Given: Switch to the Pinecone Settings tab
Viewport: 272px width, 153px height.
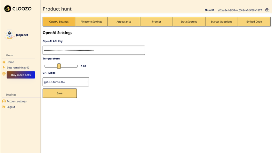Looking at the screenshot, I should 91,22.
